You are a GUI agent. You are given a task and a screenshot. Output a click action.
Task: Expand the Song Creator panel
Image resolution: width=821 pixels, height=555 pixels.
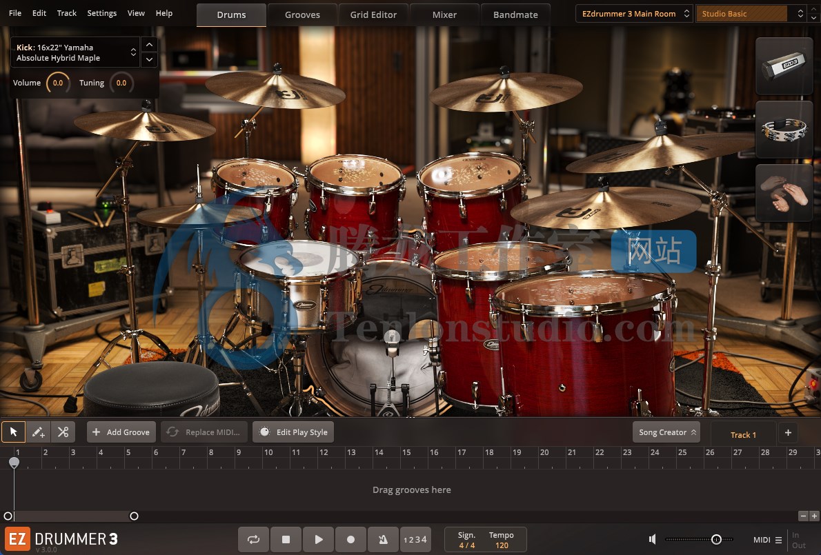(666, 432)
